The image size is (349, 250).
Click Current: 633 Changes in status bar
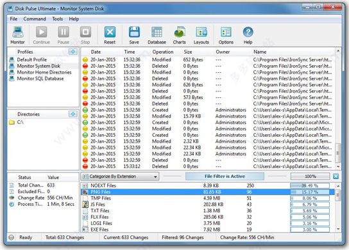pos(126,237)
